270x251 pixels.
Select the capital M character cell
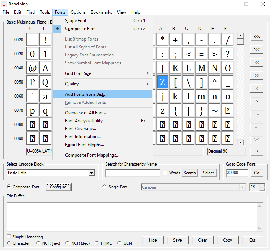point(201,68)
